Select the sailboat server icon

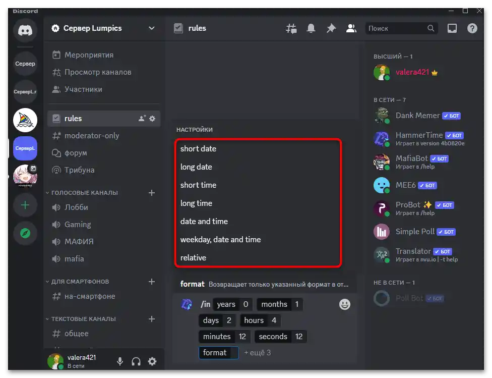click(x=25, y=120)
